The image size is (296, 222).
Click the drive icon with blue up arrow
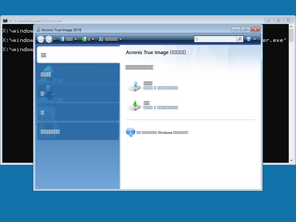(135, 86)
